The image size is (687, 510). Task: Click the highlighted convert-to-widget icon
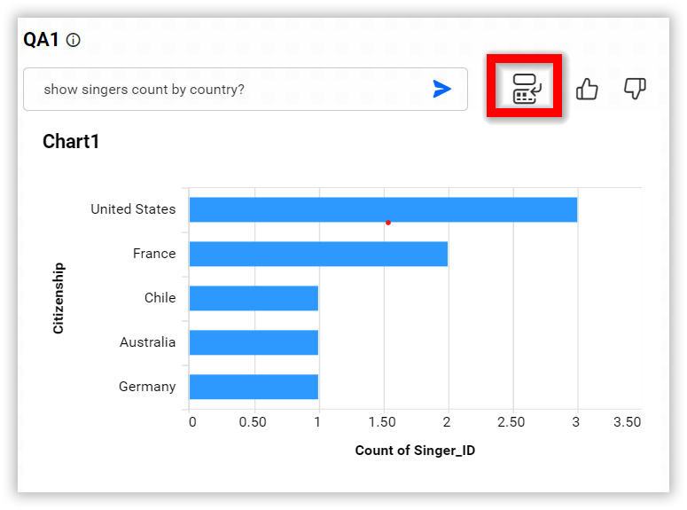pos(525,88)
